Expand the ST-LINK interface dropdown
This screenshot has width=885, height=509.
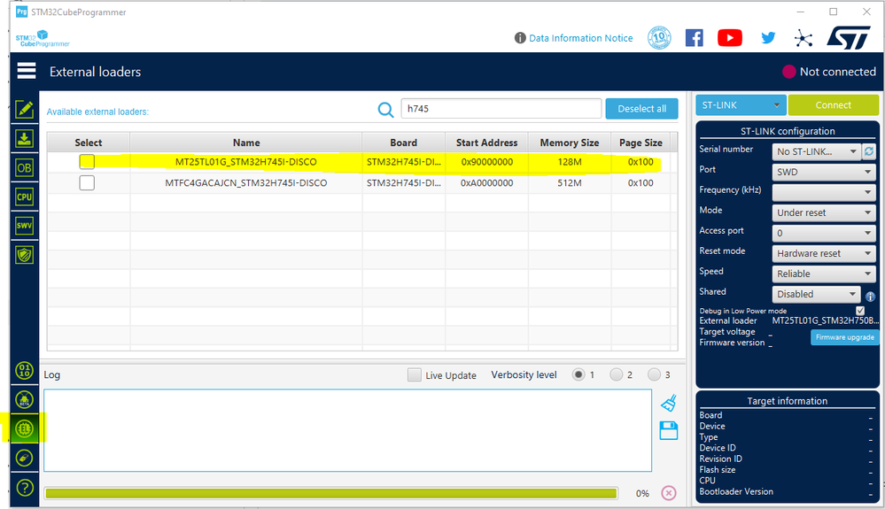[x=741, y=104]
